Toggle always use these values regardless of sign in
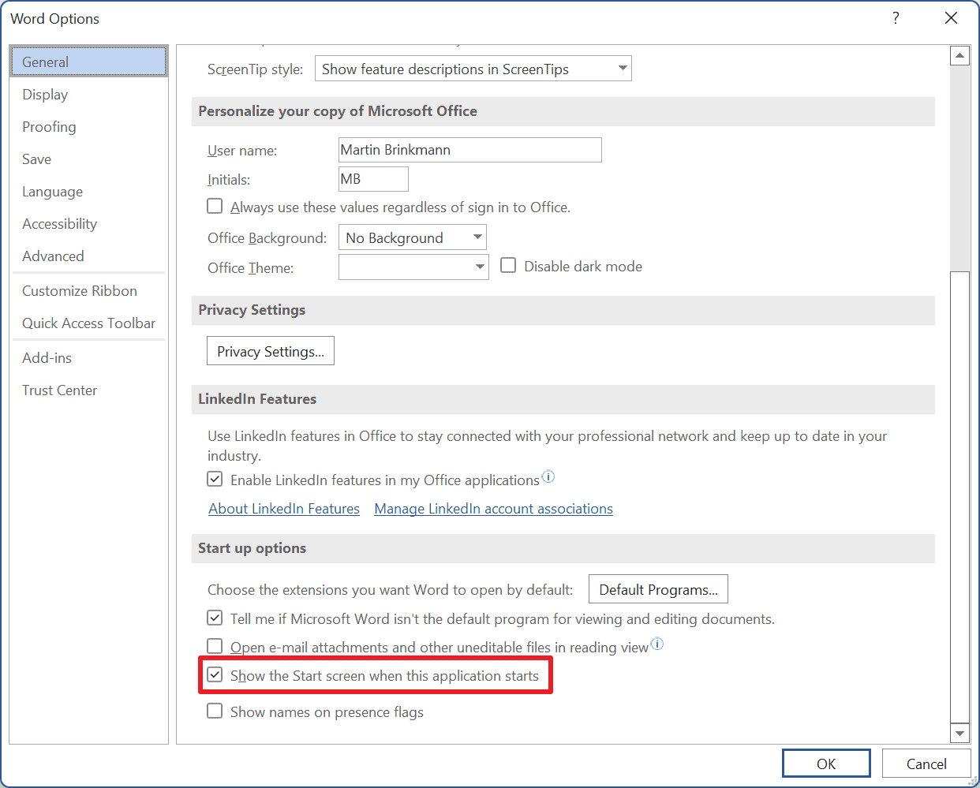Viewport: 980px width, 788px height. (215, 206)
